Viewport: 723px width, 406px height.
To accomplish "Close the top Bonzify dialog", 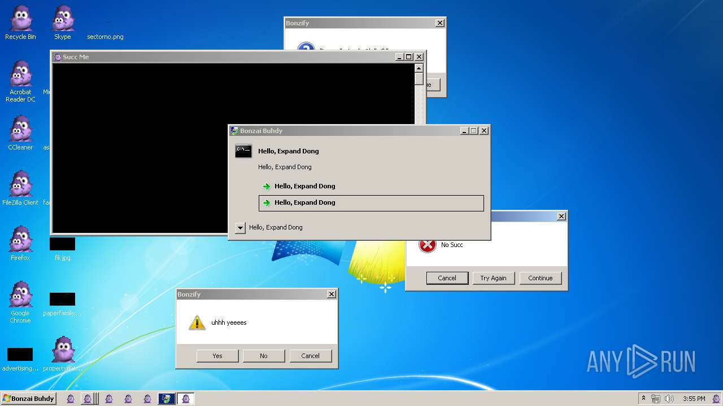I will click(x=440, y=23).
